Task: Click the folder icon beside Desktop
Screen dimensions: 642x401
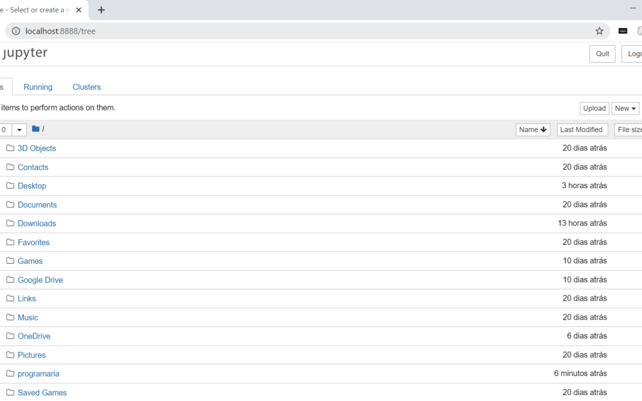Action: pos(10,185)
